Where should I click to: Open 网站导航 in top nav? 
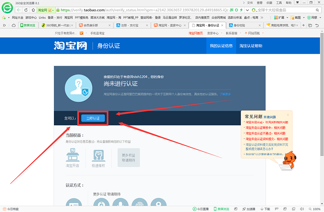click(254, 33)
